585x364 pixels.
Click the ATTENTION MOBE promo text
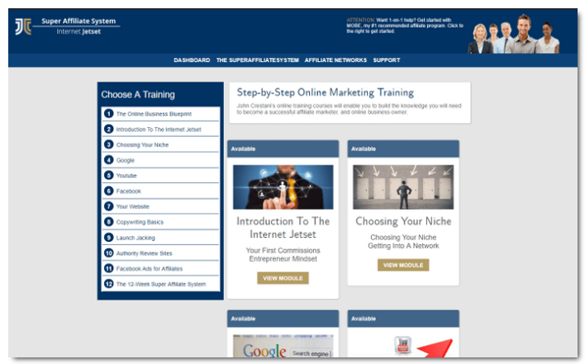(x=405, y=26)
